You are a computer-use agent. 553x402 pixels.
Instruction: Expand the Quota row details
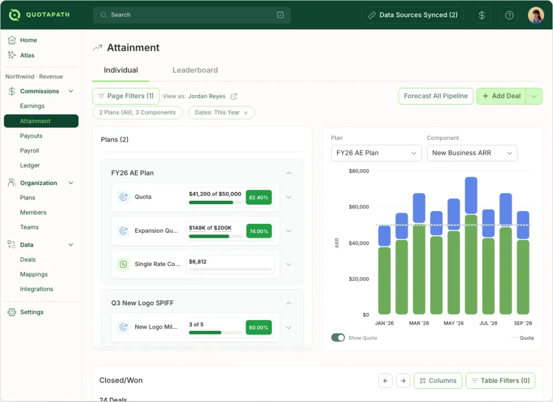289,197
